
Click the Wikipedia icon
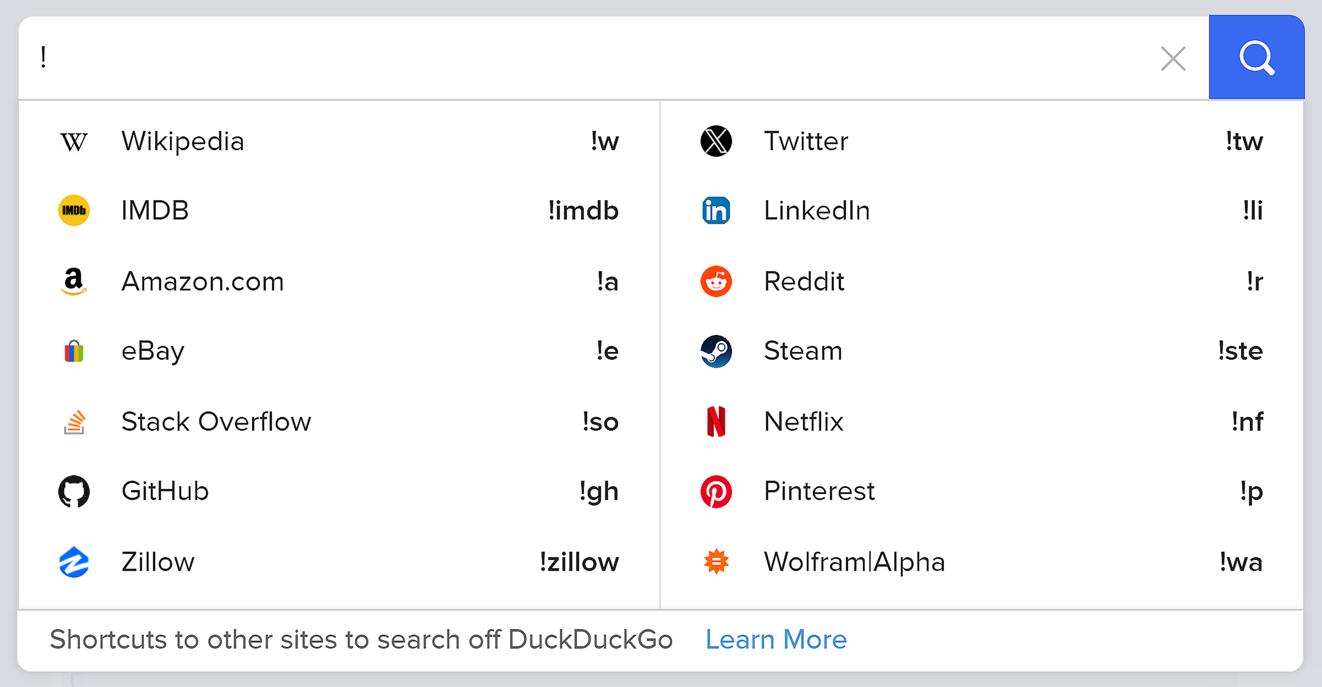click(x=74, y=141)
